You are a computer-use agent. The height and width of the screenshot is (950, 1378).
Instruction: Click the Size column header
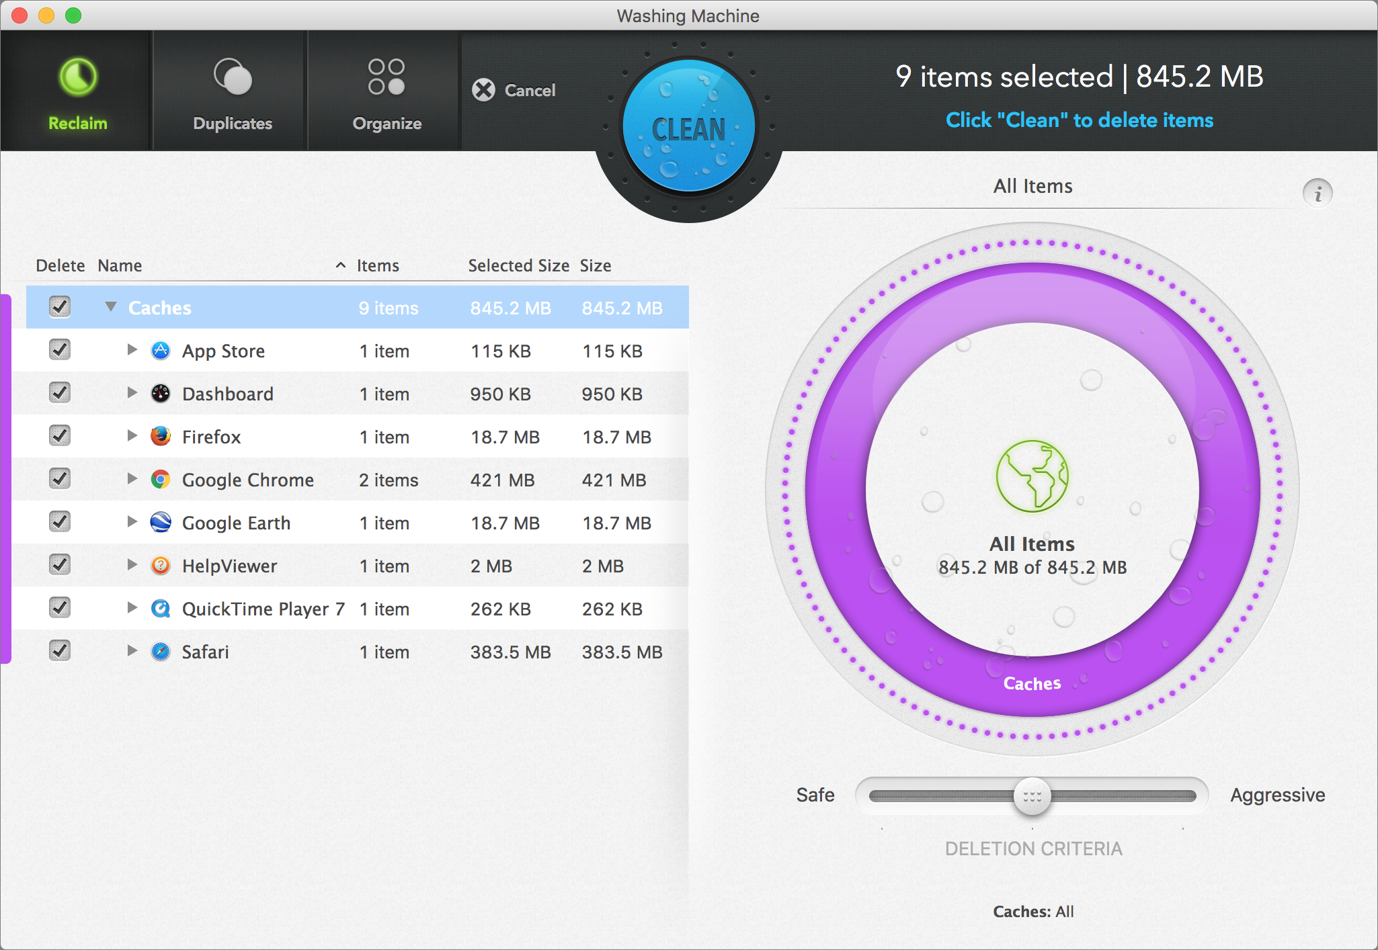coord(596,265)
